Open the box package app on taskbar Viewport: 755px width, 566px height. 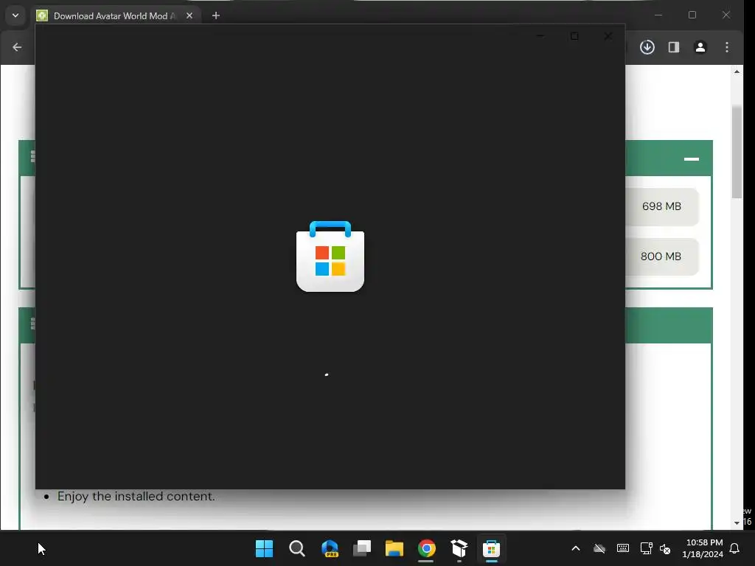(x=459, y=548)
